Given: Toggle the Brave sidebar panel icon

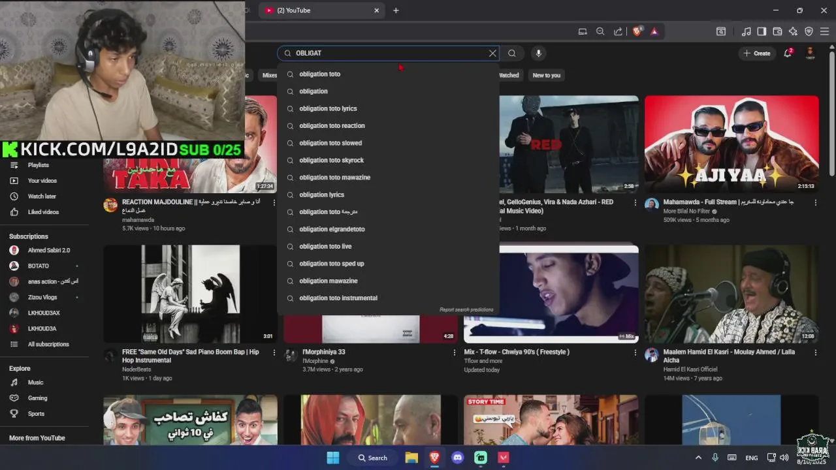Looking at the screenshot, I should coord(762,31).
